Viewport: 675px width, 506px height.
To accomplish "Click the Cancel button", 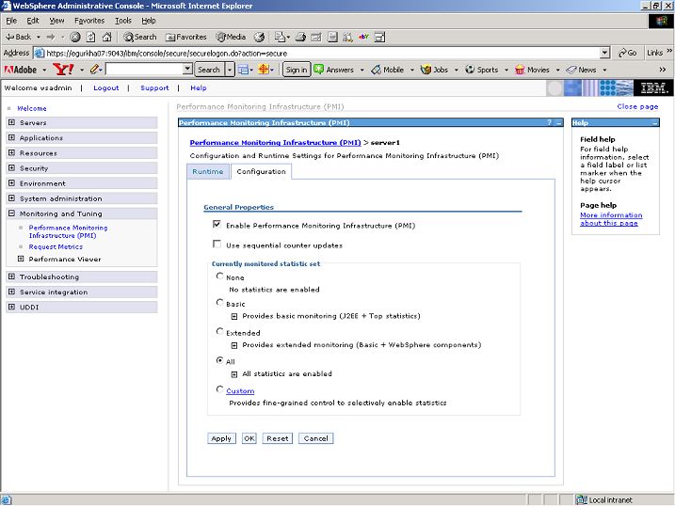I will (x=316, y=438).
